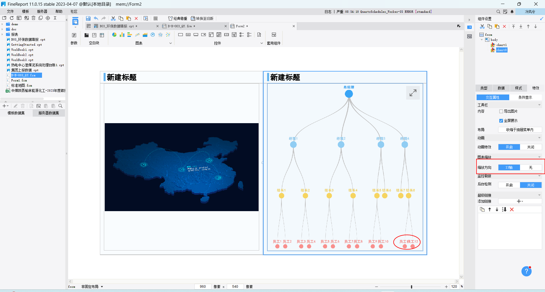Insert a column bar chart

pyautogui.click(x=122, y=35)
